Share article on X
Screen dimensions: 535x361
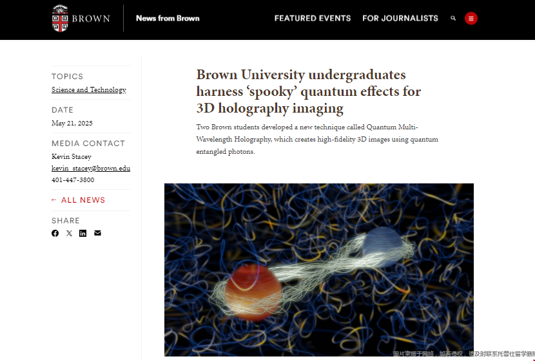pos(69,233)
